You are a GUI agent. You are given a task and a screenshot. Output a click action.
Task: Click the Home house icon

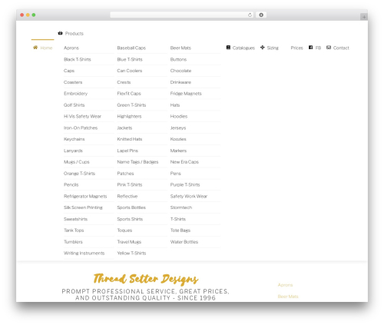click(35, 48)
